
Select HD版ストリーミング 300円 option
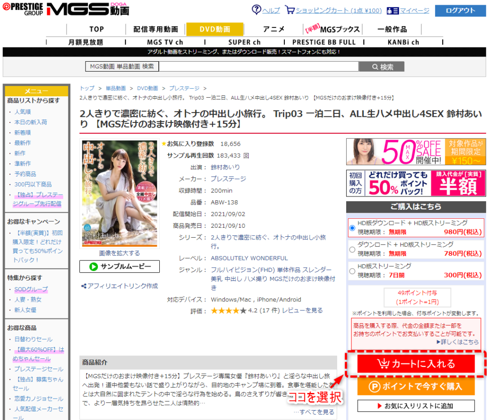(x=352, y=271)
